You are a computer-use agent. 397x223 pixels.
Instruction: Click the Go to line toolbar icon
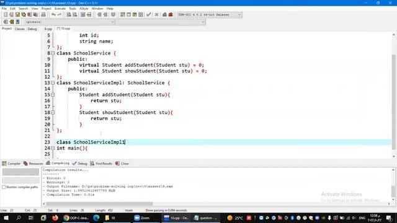pos(89,15)
